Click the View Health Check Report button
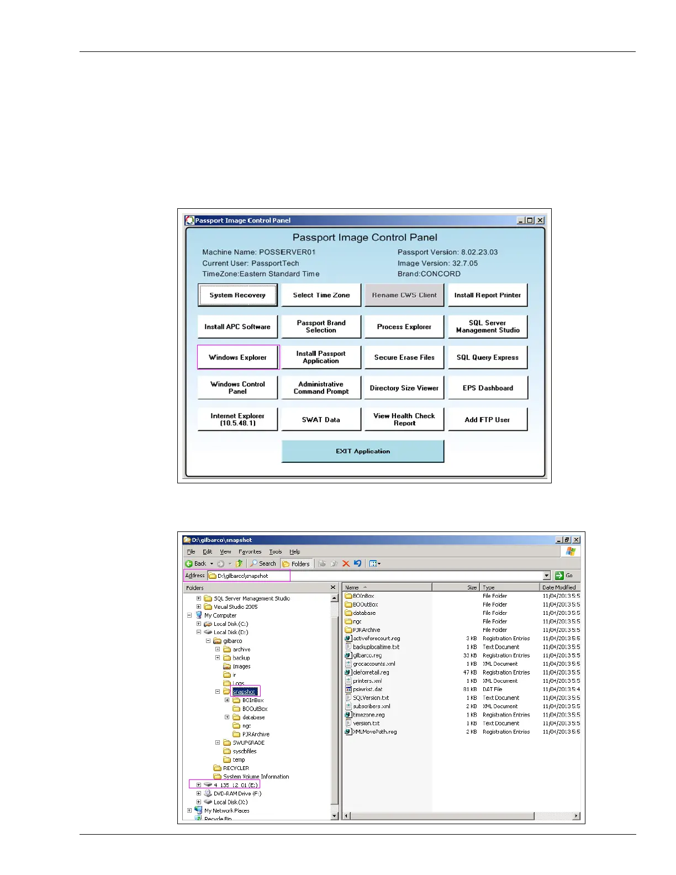This screenshot has height=875, width=676. click(404, 419)
